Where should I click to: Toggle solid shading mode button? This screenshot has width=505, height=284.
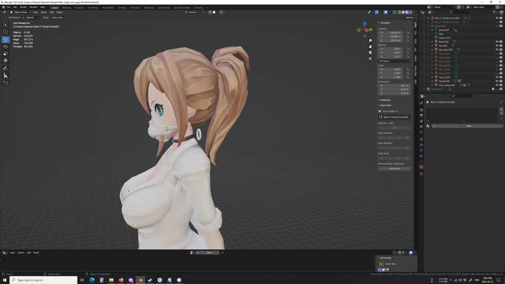403,12
